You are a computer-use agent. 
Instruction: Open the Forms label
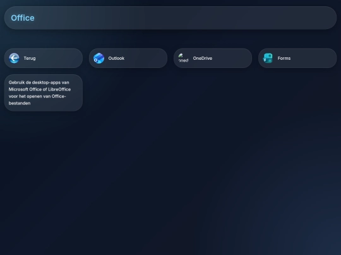[x=284, y=59]
